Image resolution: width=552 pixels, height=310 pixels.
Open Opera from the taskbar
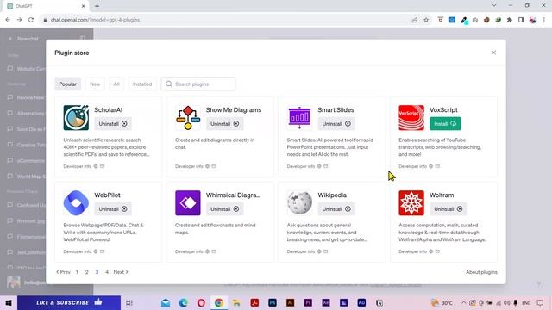pos(201,302)
